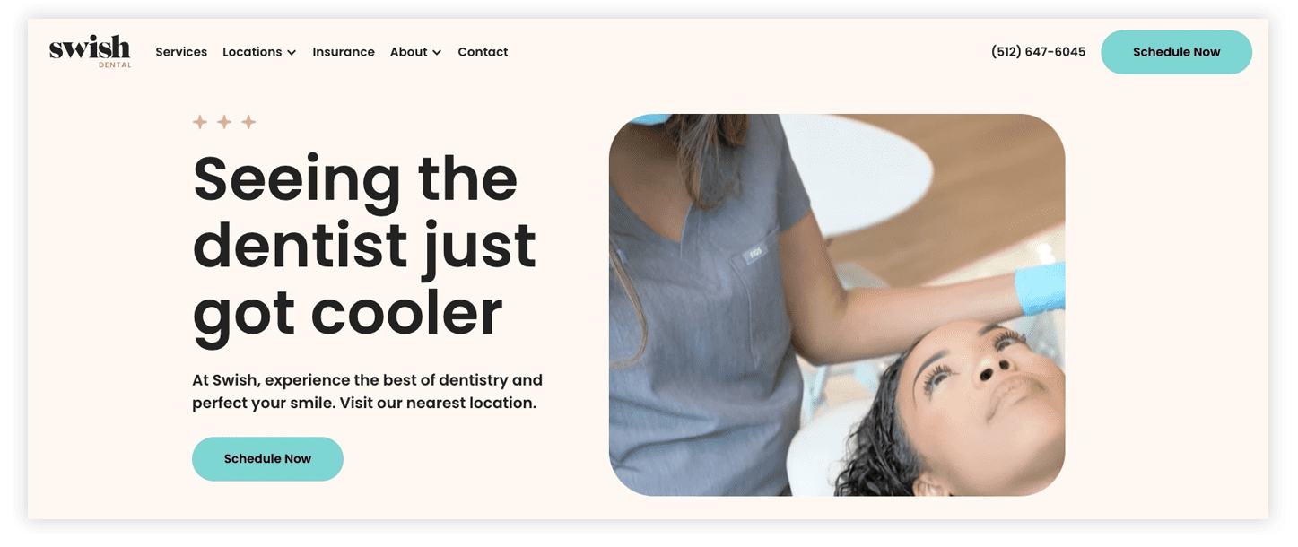Click the first sparkle star icon

coord(200,122)
